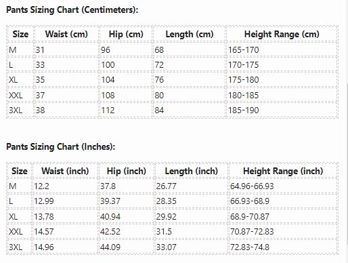This screenshot has height=263, width=348.
Task: Click the Hip (inch) column header
Action: [x=127, y=171]
